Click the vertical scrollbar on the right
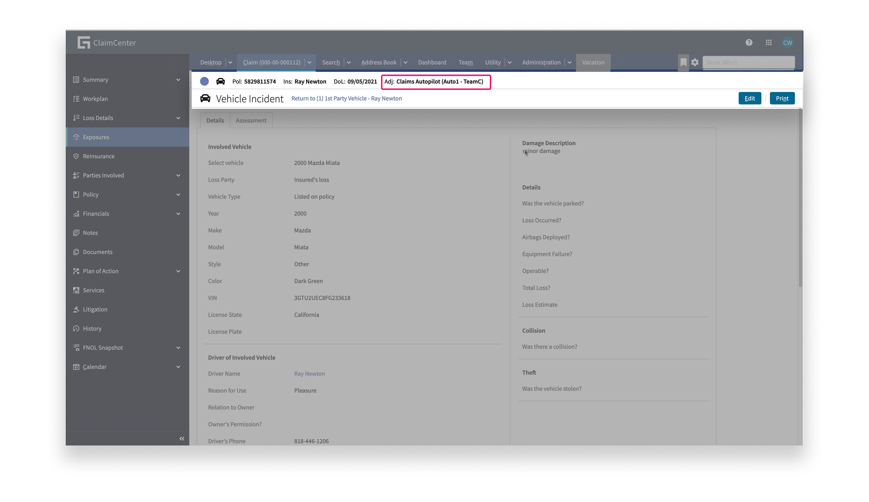This screenshot has height=502, width=869. [x=800, y=198]
